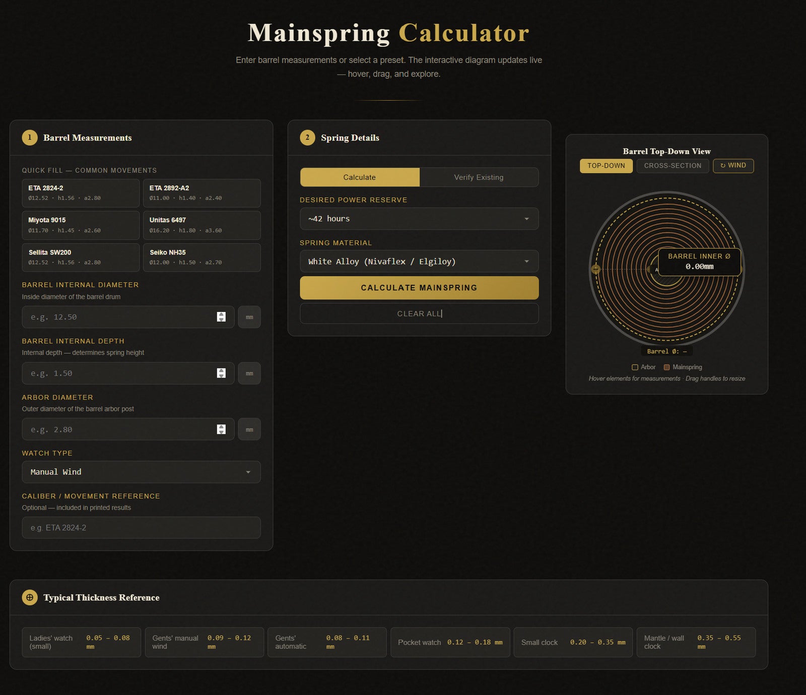Click the Barrel Inner Ø tooltip value
Image resolution: width=806 pixels, height=695 pixels.
click(699, 267)
